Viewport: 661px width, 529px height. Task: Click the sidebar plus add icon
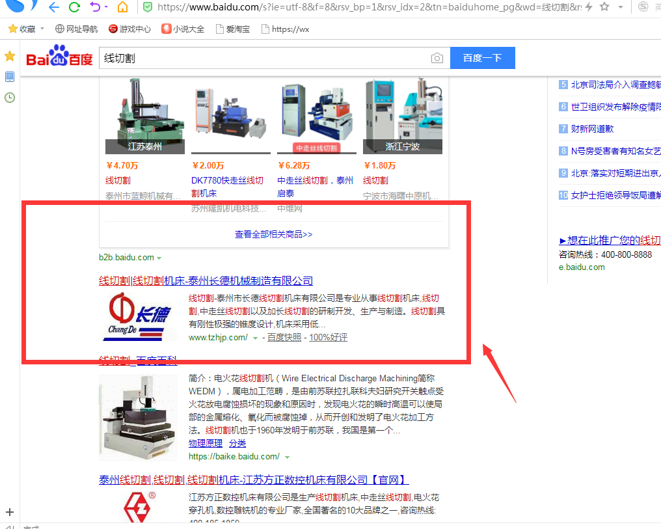point(10,513)
